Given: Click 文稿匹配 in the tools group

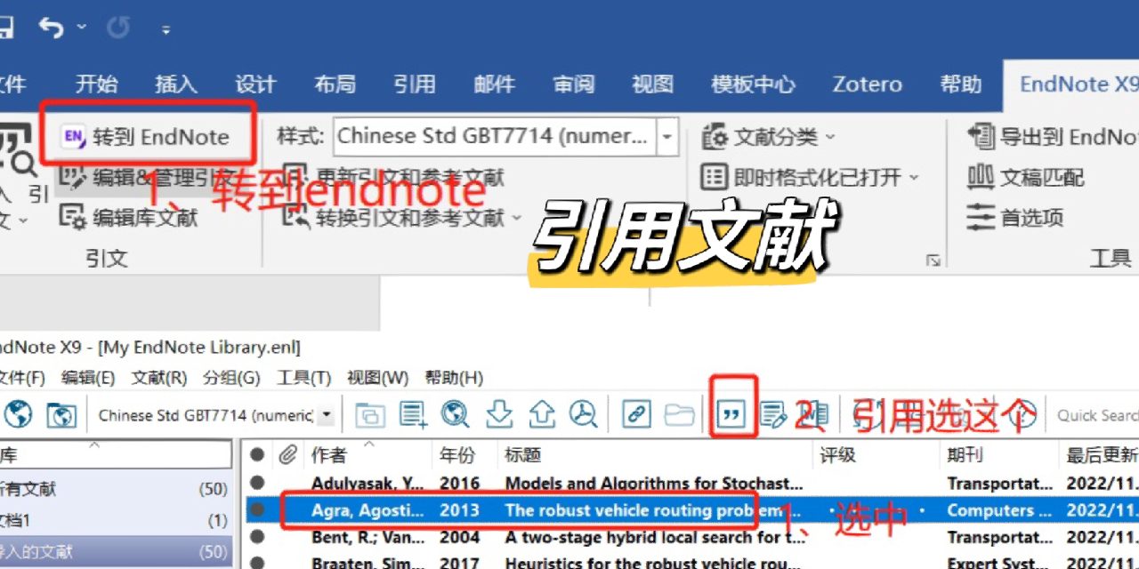Looking at the screenshot, I should coord(1026,177).
